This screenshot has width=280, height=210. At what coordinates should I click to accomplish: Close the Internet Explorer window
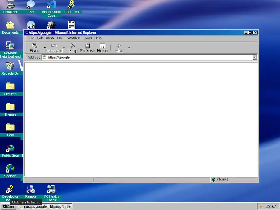click(x=255, y=33)
